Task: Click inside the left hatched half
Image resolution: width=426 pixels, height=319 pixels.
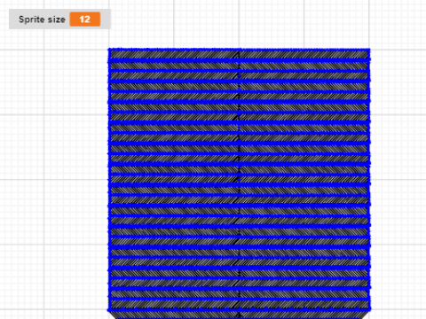Action: [x=175, y=179]
